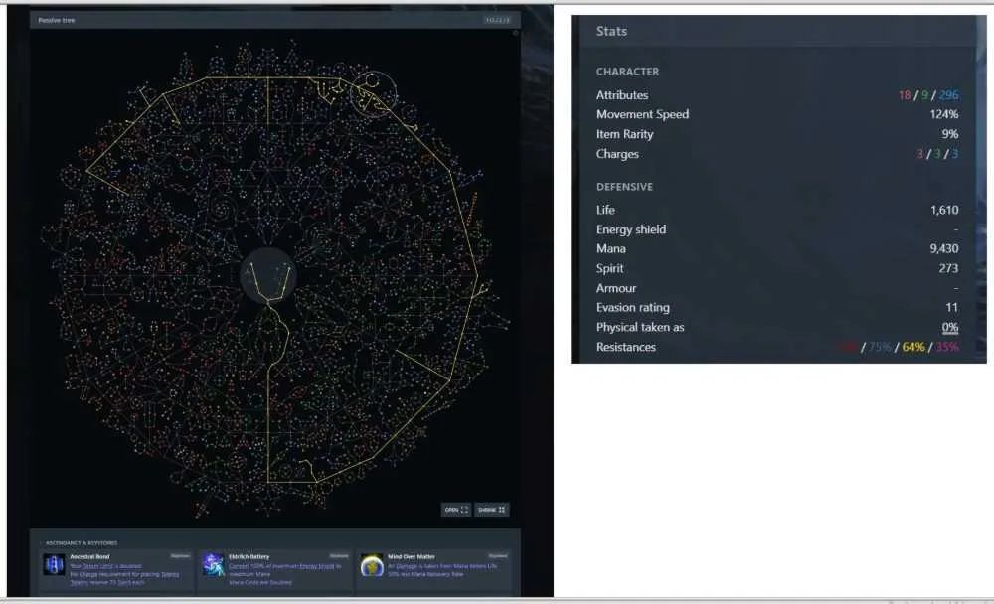Select the Eldritch Battery keystone title

(x=249, y=557)
